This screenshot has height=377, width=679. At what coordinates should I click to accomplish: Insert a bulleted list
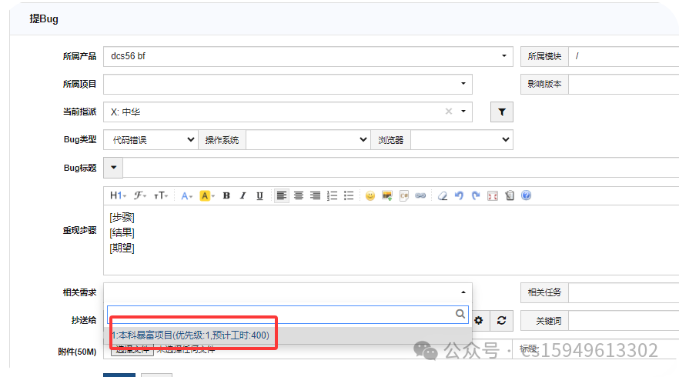[349, 195]
